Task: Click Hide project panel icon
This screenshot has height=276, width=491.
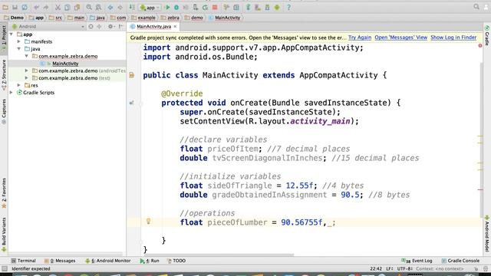Action: [x=120, y=27]
